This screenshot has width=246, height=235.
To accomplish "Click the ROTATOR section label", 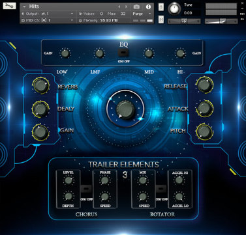I will click(162, 214).
